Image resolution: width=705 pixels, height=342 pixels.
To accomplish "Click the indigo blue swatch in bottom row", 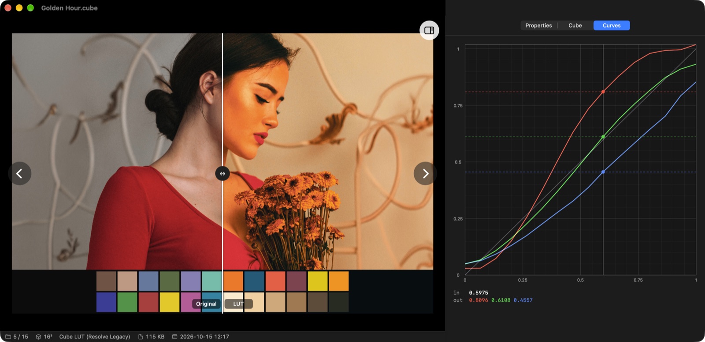I will click(x=106, y=302).
